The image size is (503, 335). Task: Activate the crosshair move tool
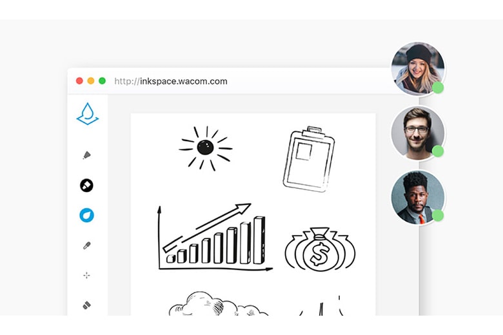click(x=86, y=275)
